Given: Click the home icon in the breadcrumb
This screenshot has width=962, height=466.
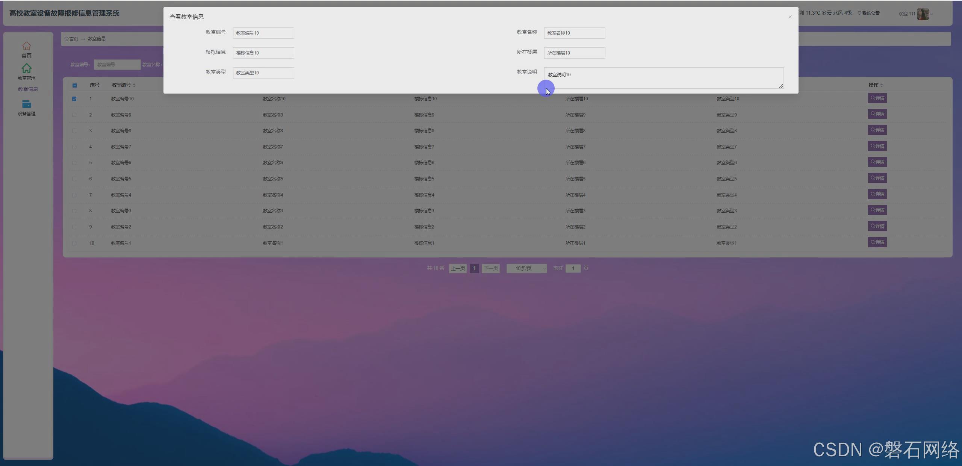Looking at the screenshot, I should [x=67, y=39].
